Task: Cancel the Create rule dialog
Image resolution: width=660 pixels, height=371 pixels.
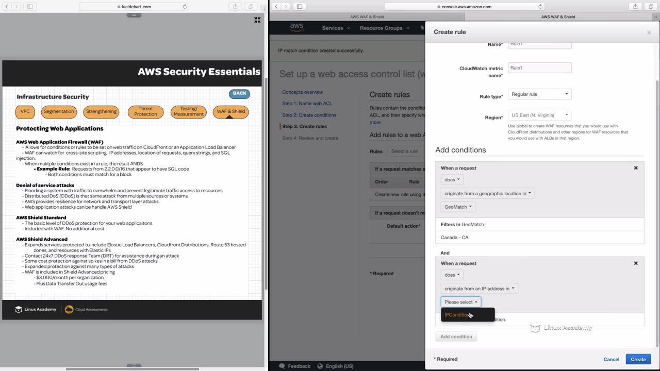Action: click(x=611, y=359)
